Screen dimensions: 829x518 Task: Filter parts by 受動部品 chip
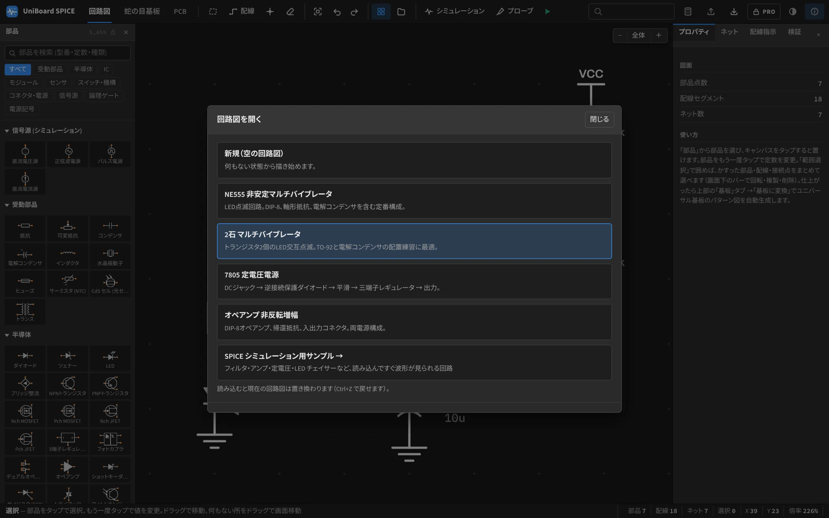point(50,69)
